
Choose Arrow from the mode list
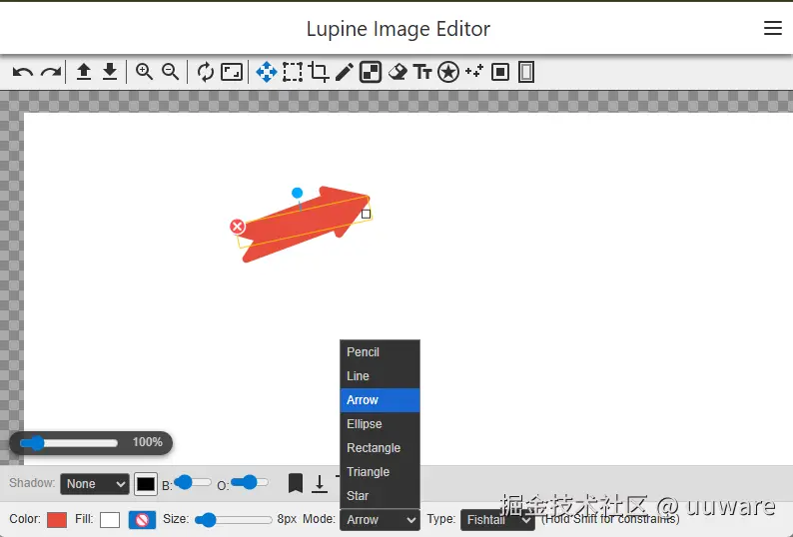click(380, 400)
